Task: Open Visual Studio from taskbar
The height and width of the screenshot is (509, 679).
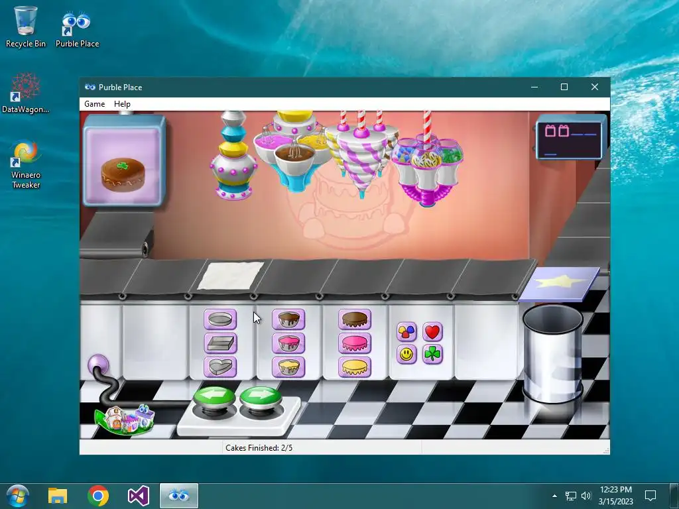Action: pyautogui.click(x=139, y=496)
